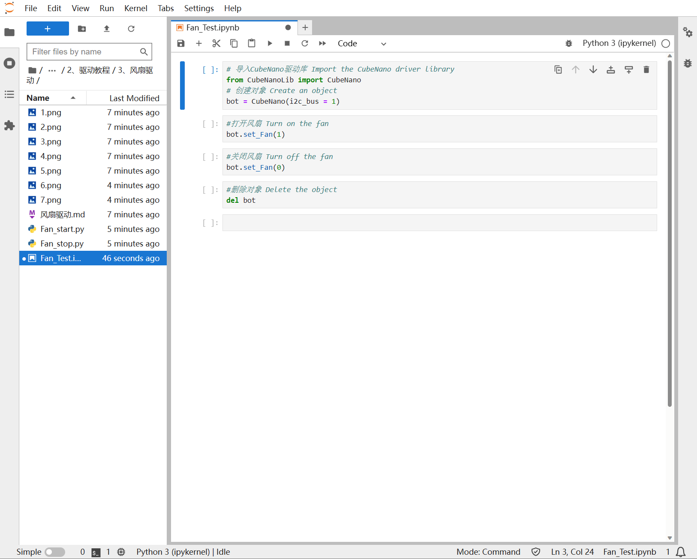Open the Kernel menu

(135, 8)
